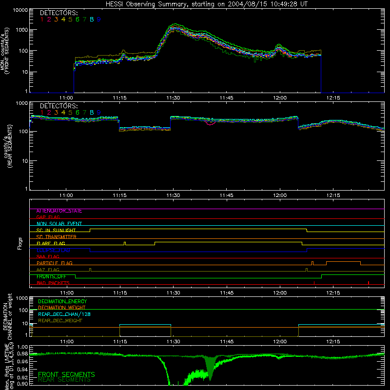Select detector 4 in rear segments legend
The height and width of the screenshot is (390, 390).
(63, 113)
